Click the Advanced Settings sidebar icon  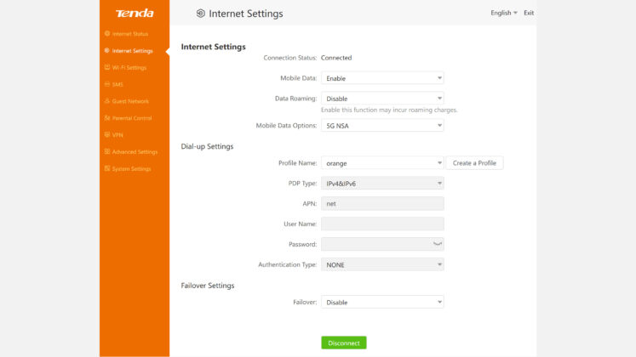[x=107, y=151]
